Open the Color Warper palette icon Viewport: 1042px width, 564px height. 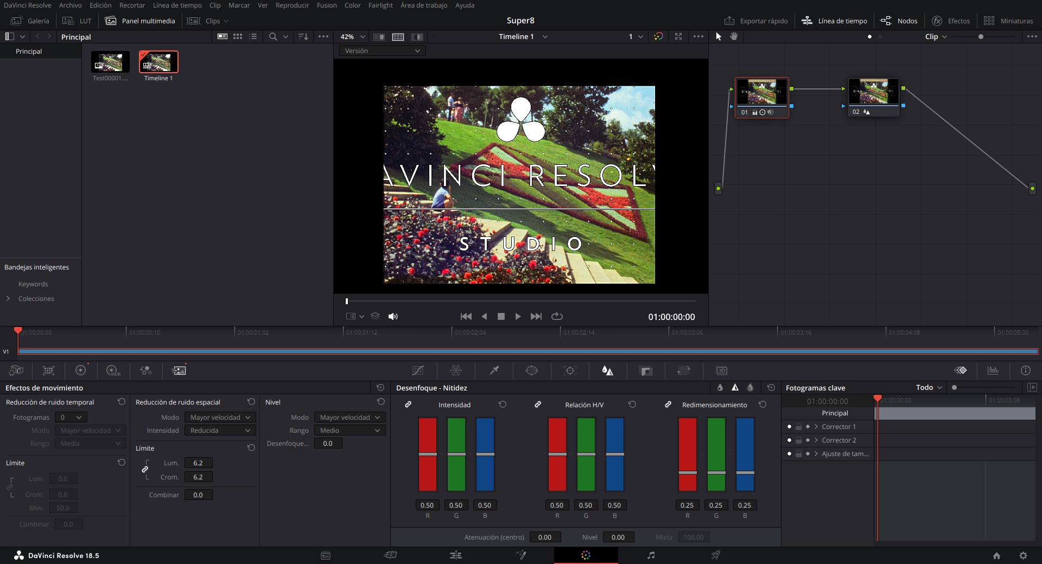pos(456,370)
